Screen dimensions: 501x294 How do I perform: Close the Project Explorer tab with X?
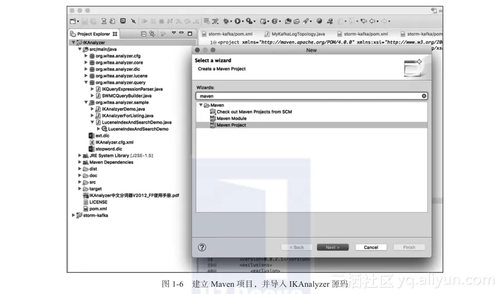click(x=115, y=34)
